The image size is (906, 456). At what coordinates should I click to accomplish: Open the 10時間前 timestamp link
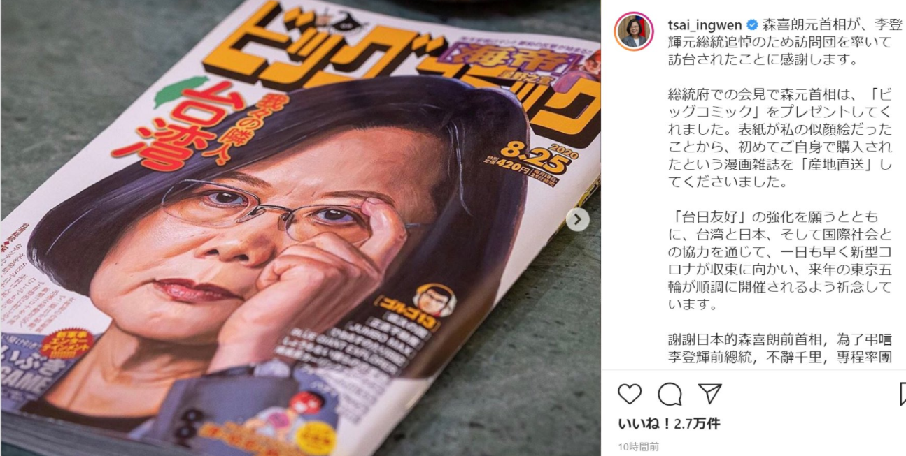638,447
